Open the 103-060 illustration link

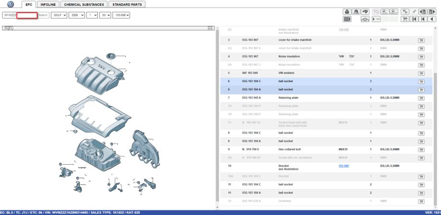click(x=344, y=166)
